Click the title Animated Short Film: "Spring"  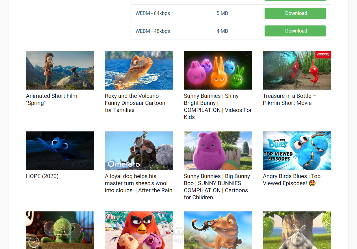[x=52, y=99]
